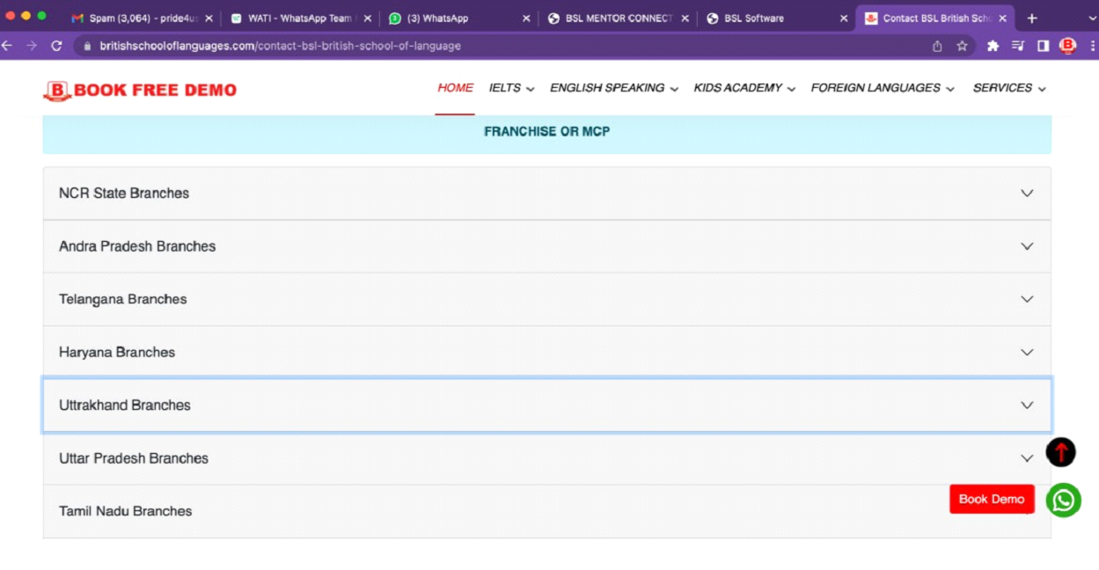Bookmark this page with star icon
1099x570 pixels.
pyautogui.click(x=962, y=46)
